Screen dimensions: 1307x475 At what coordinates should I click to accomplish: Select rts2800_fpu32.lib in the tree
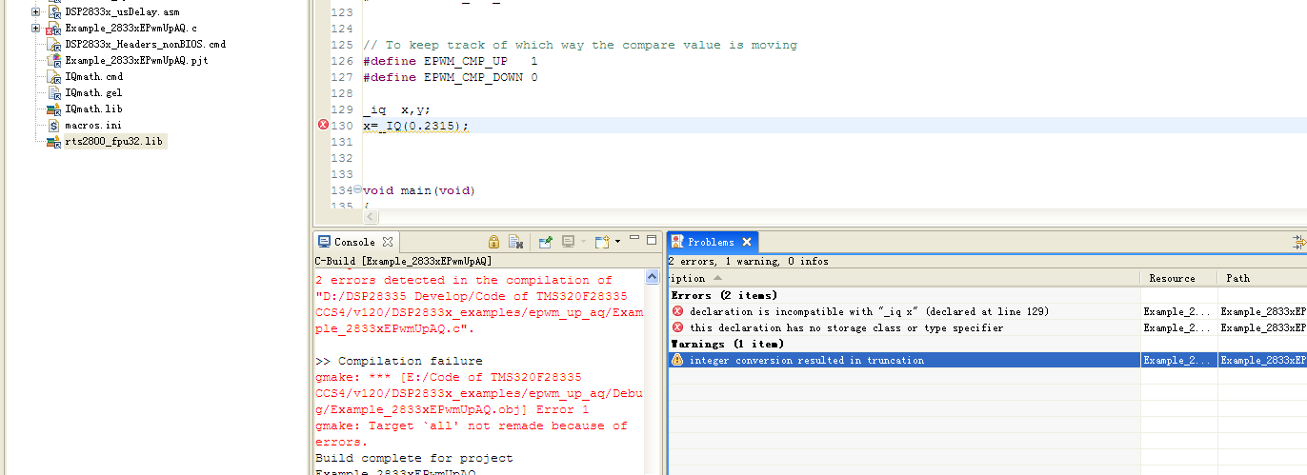pos(114,142)
